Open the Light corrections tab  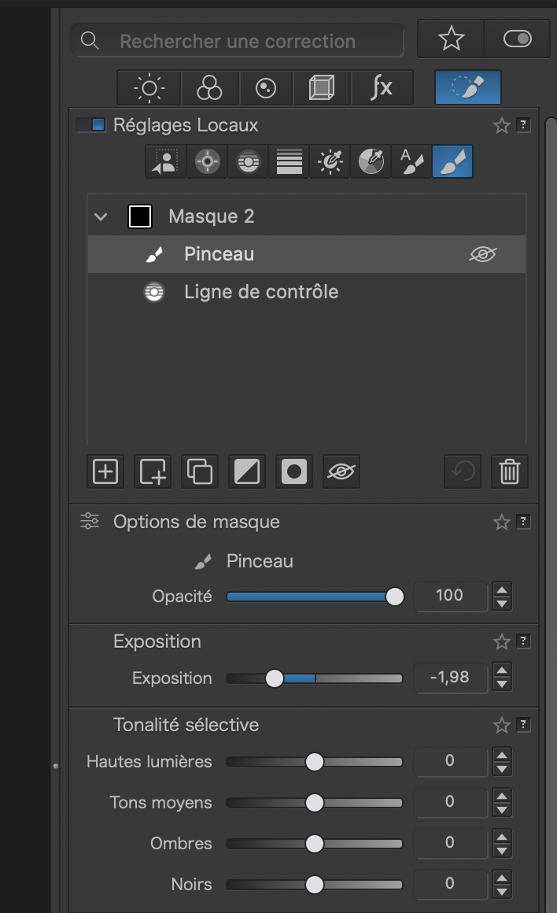pyautogui.click(x=149, y=88)
